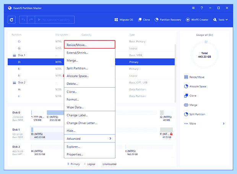Click Disk 2 drive icon in list
The height and width of the screenshot is (174, 237).
click(x=15, y=83)
